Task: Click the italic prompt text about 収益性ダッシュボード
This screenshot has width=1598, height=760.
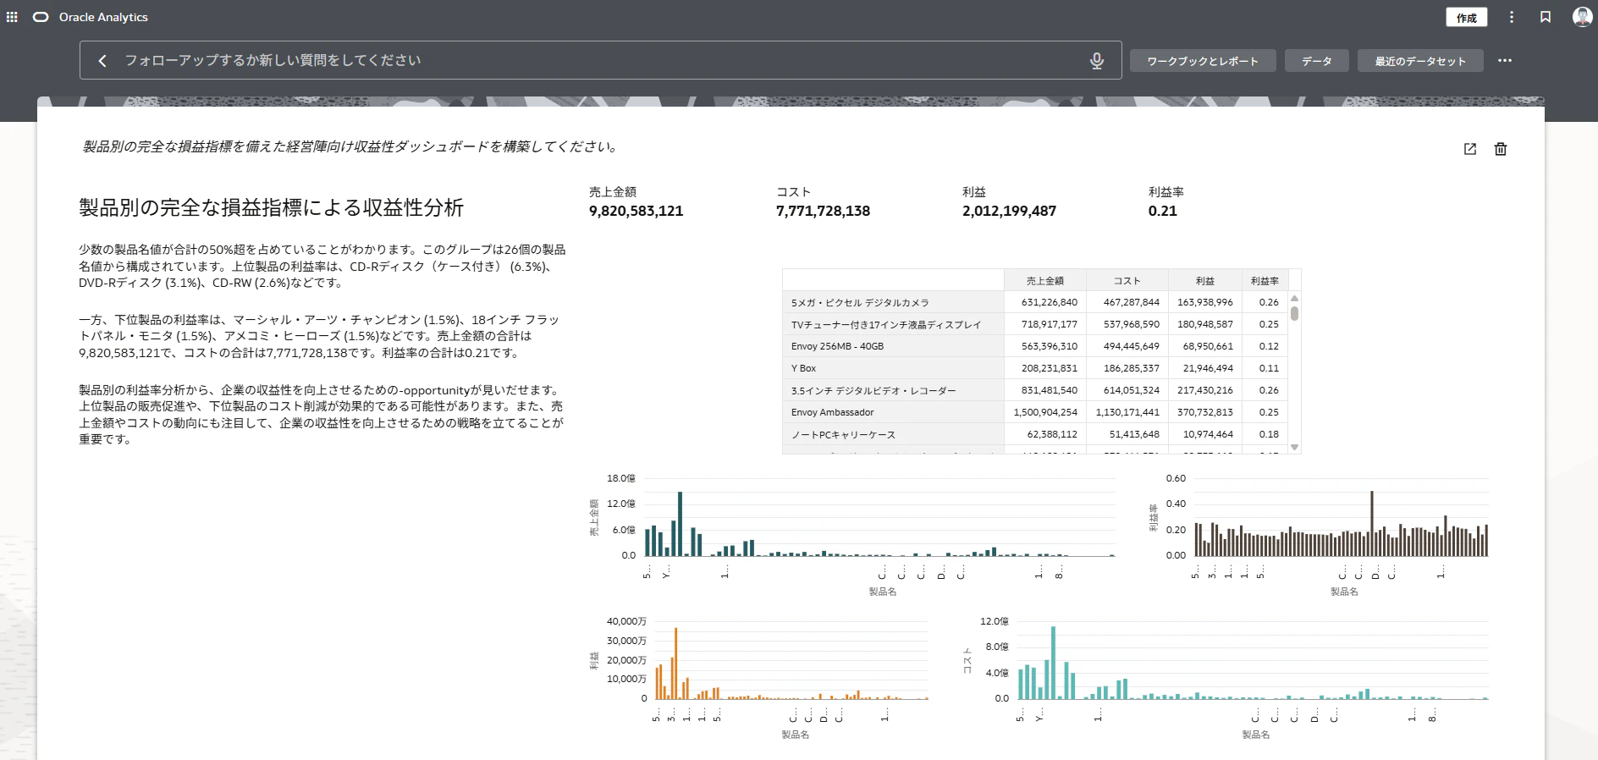Action: (351, 146)
